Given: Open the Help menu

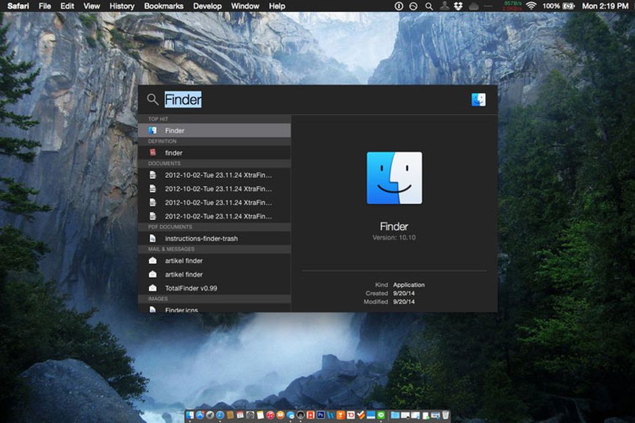Looking at the screenshot, I should (277, 6).
